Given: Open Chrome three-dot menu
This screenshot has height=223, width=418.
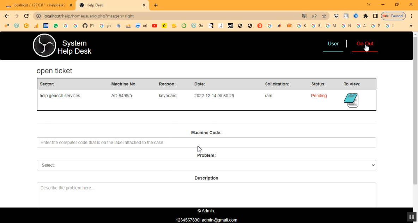Looking at the screenshot, I should (411, 16).
